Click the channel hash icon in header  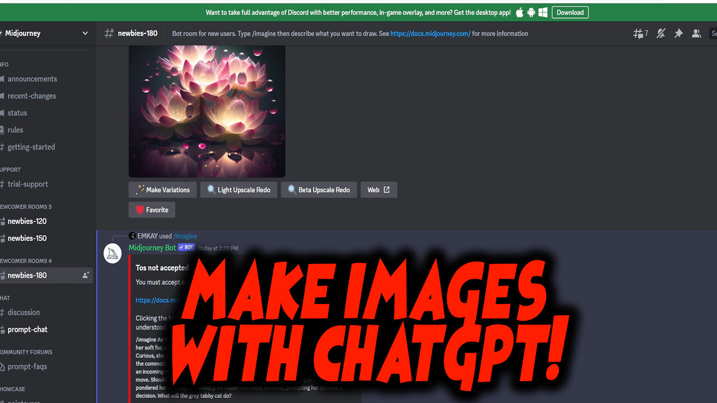109,34
